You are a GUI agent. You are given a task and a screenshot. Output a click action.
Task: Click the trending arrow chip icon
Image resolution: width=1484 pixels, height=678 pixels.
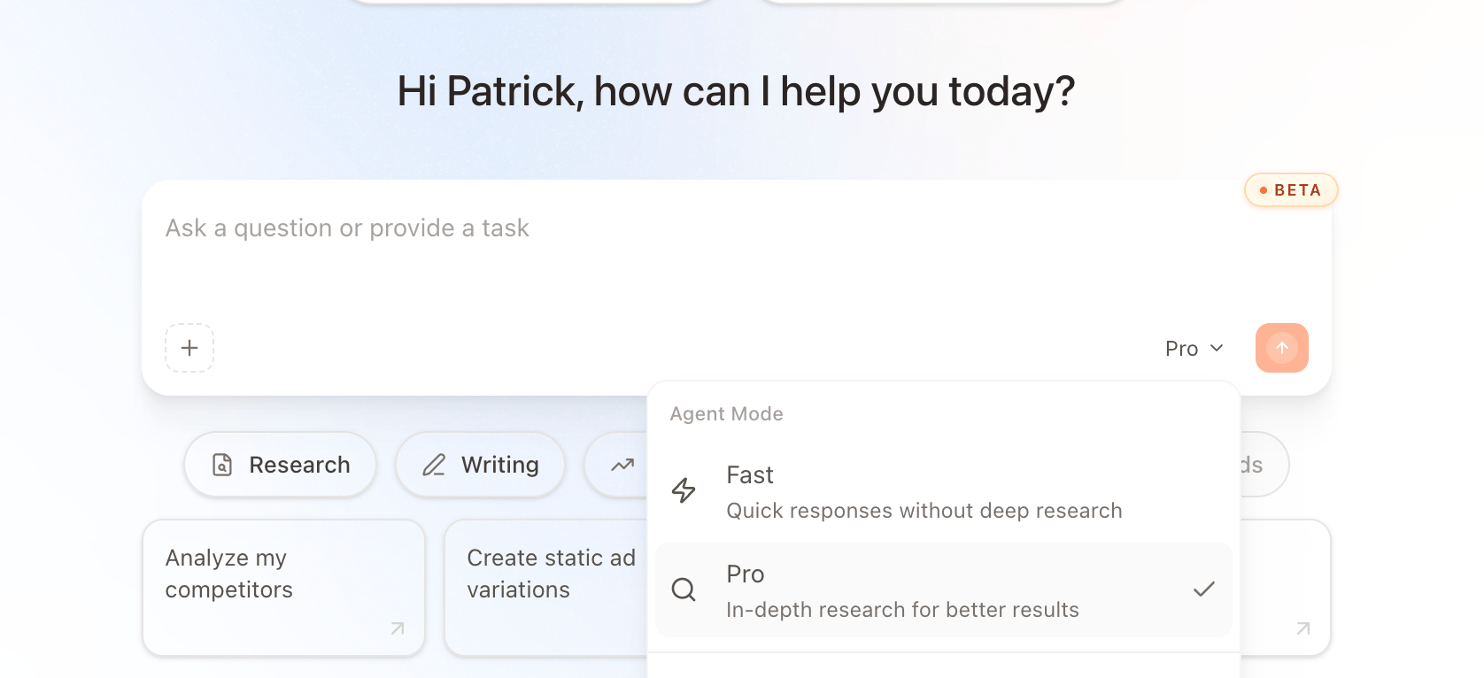tap(622, 465)
